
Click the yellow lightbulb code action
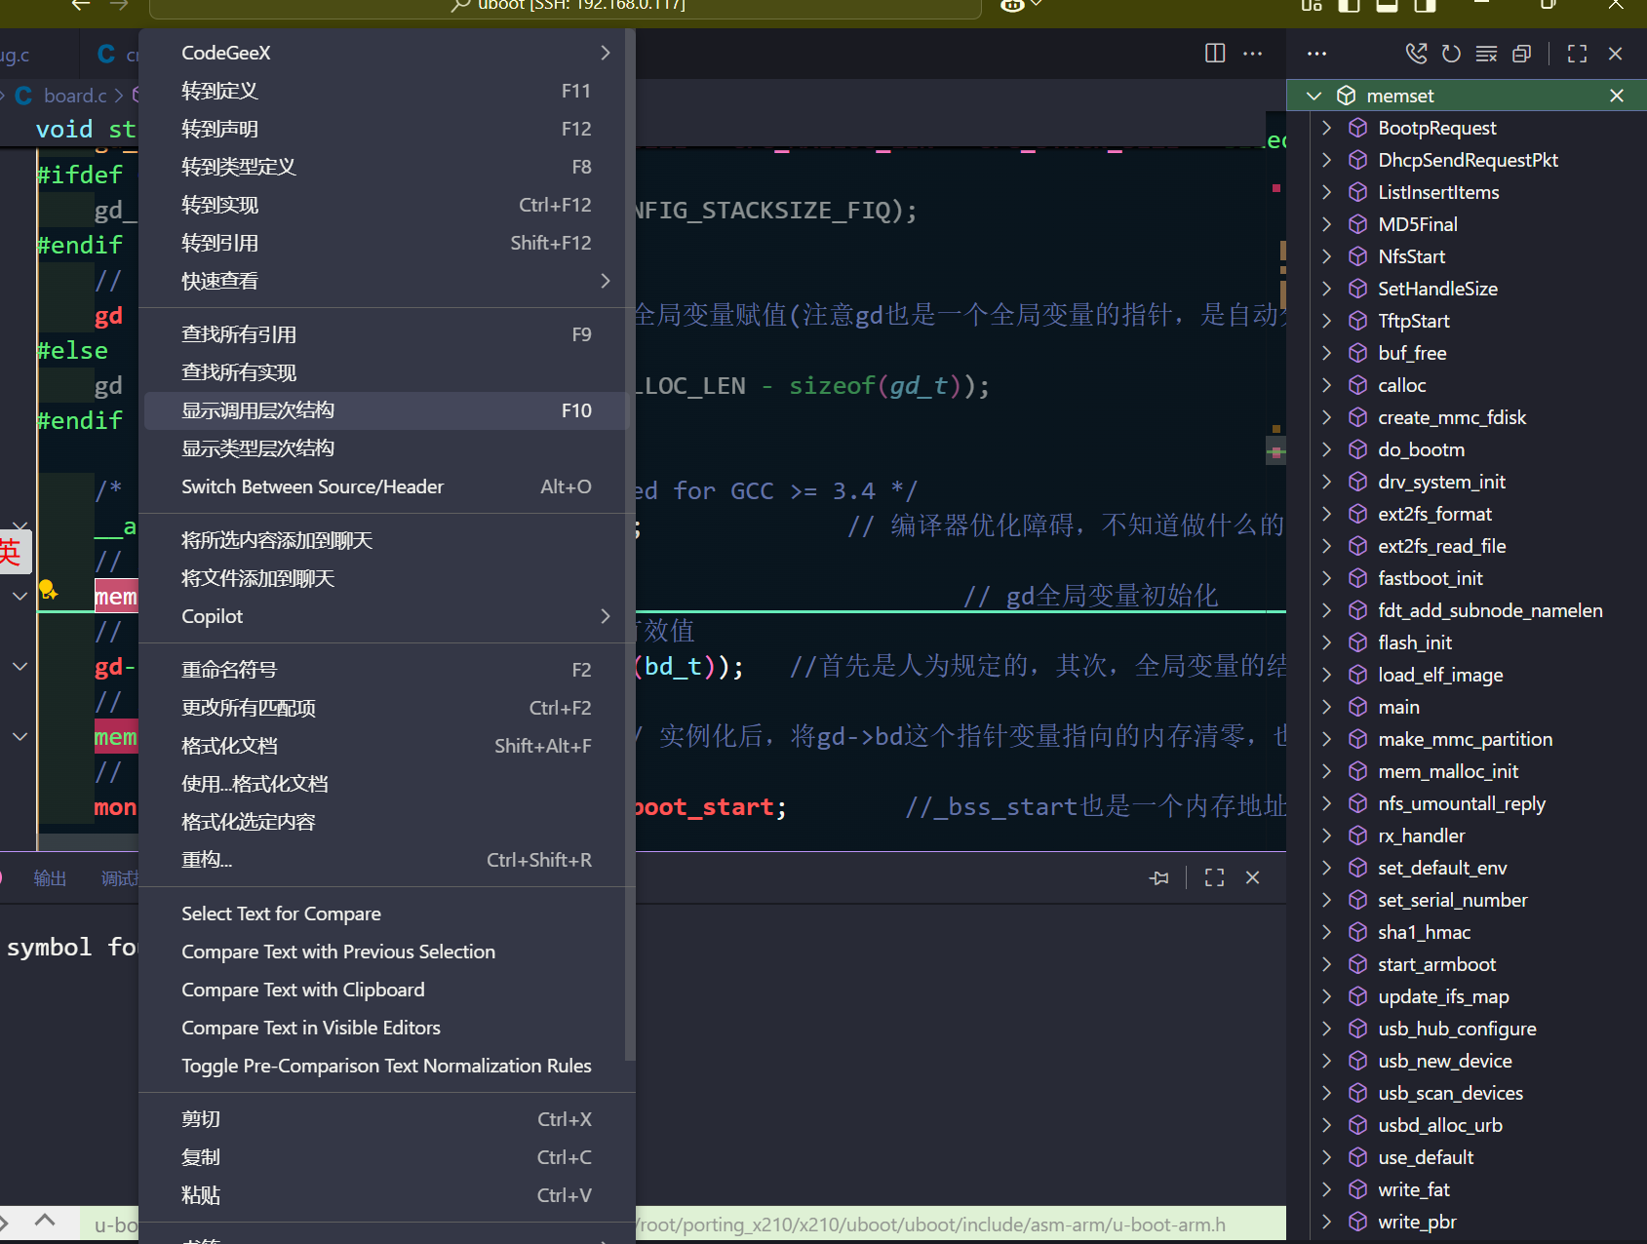[48, 590]
